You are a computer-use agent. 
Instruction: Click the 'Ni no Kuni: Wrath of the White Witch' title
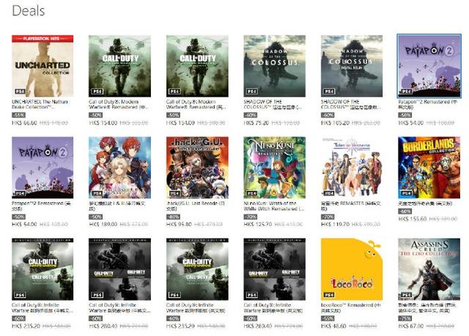pyautogui.click(x=273, y=206)
